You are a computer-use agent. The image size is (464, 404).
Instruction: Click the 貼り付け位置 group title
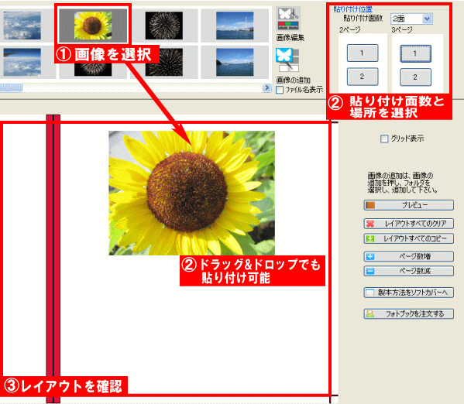click(x=352, y=9)
